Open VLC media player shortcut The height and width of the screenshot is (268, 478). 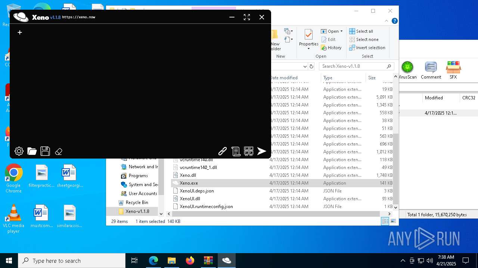point(13,219)
